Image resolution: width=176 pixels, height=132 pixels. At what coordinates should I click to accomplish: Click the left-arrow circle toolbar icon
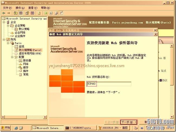click(51, 13)
